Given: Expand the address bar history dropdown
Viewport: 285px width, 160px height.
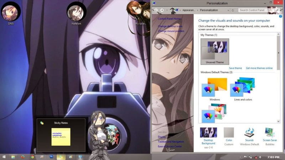Looking at the screenshot, I should click(229, 10).
